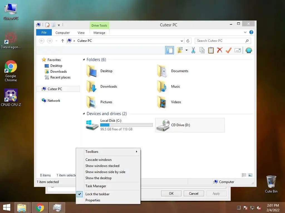285x213 pixels.
Task: Open the address bar history dropdown
Action: (182, 41)
